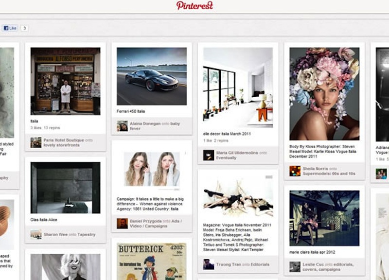Image resolution: width=389 pixels, height=280 pixels.
Task: Click the elle decor italia March 2011 caption
Action: 227,134
